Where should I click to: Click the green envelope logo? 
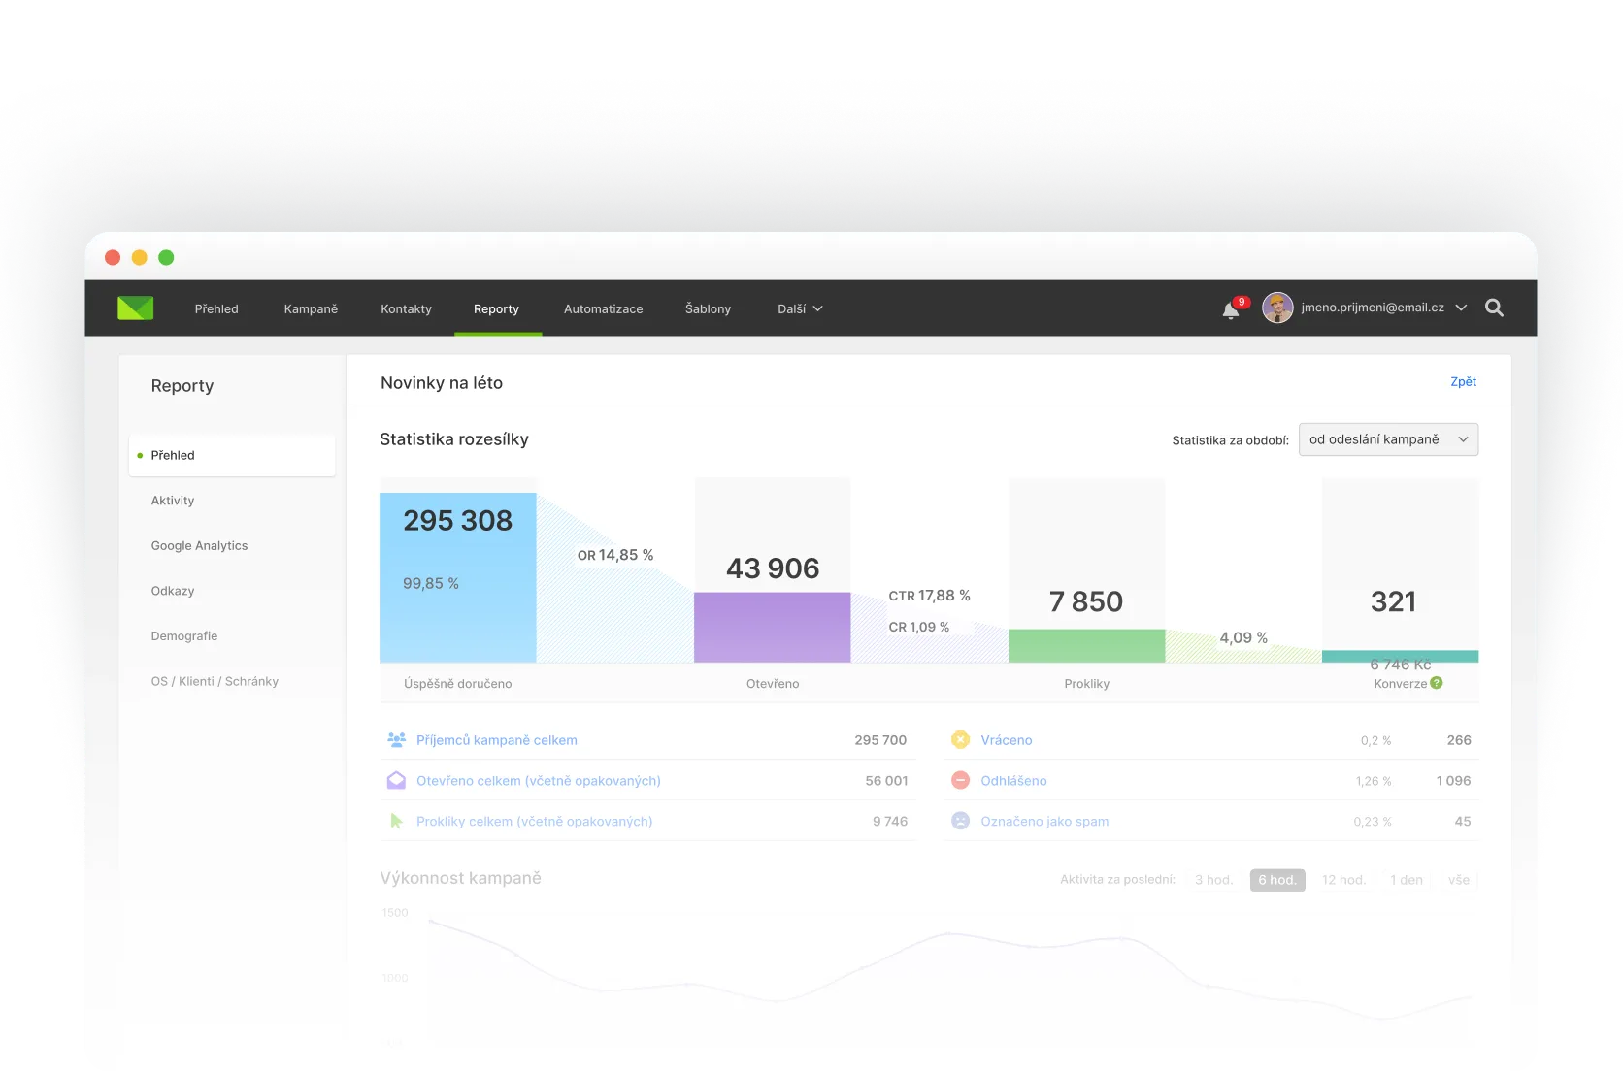point(136,308)
